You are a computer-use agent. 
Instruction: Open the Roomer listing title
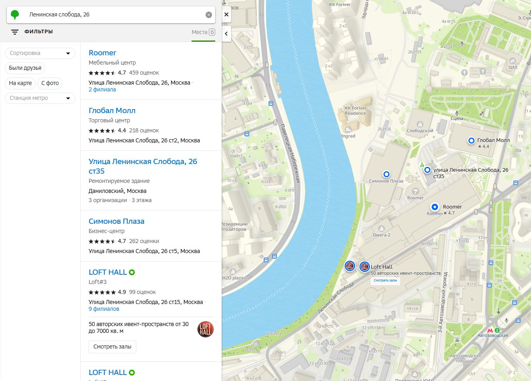102,53
